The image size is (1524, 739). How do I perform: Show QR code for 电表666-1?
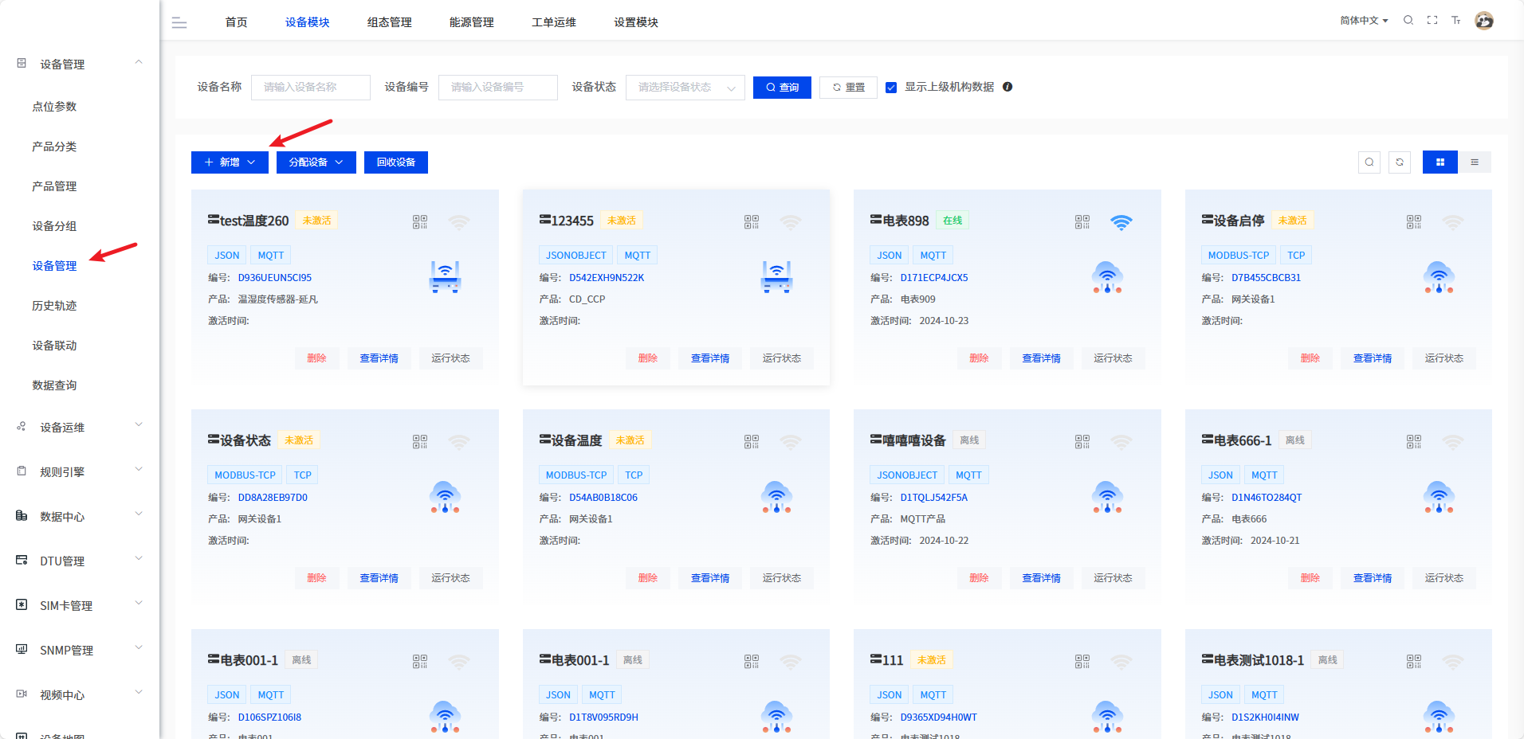(x=1414, y=441)
